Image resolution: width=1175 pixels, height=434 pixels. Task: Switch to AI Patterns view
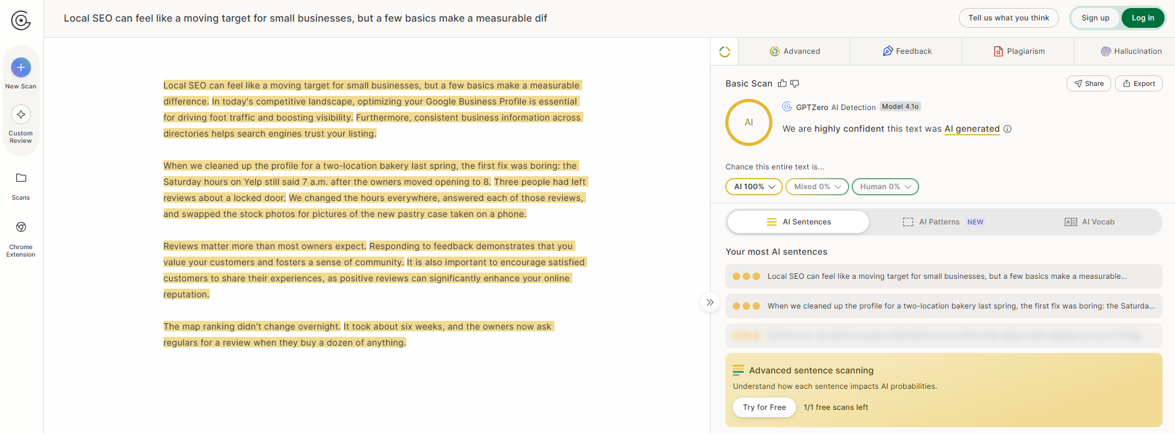coord(943,222)
